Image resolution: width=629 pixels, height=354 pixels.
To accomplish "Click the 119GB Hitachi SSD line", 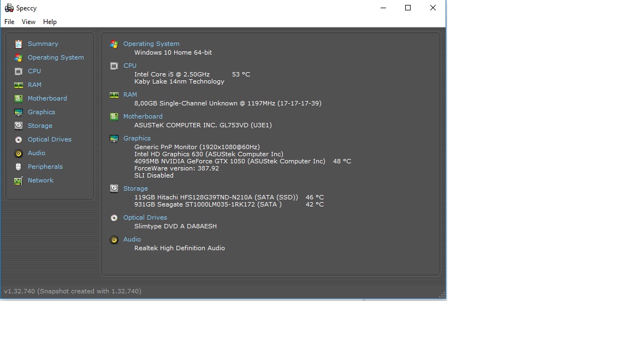I will coord(216,197).
